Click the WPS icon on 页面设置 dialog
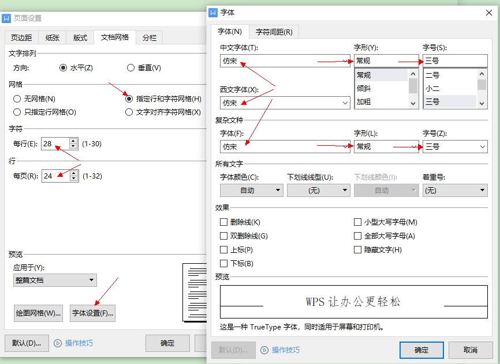The width and height of the screenshot is (500, 364). click(x=8, y=18)
